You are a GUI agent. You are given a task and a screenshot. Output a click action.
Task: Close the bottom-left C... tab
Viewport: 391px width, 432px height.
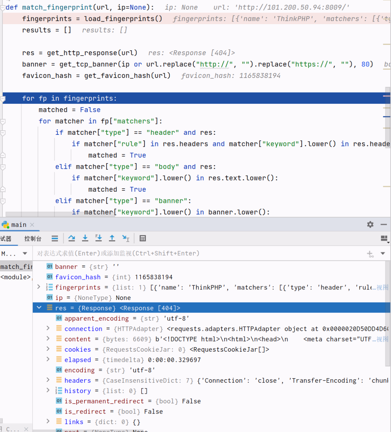click(x=26, y=429)
